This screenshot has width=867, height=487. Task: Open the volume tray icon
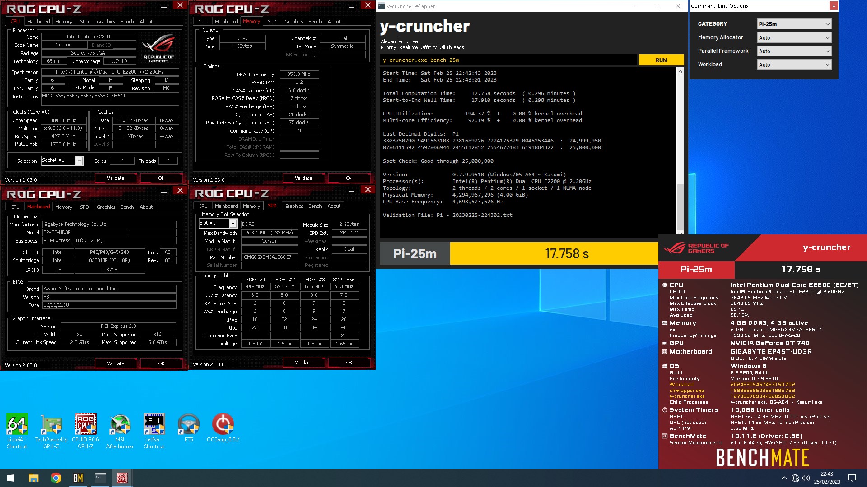click(x=806, y=478)
